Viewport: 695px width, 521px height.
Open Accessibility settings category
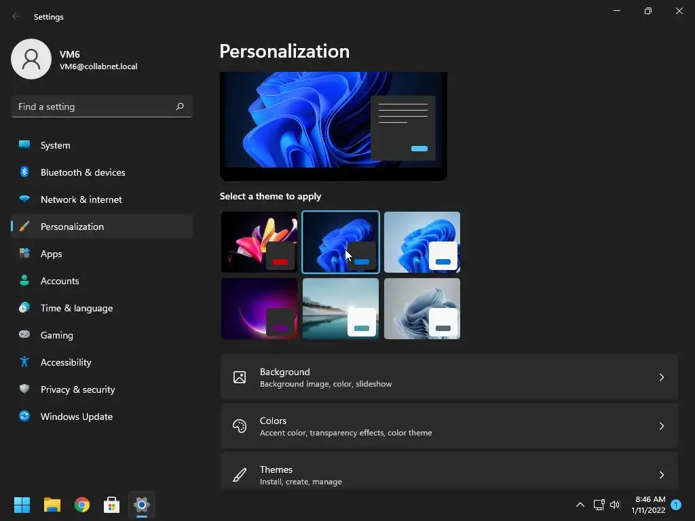point(102,362)
